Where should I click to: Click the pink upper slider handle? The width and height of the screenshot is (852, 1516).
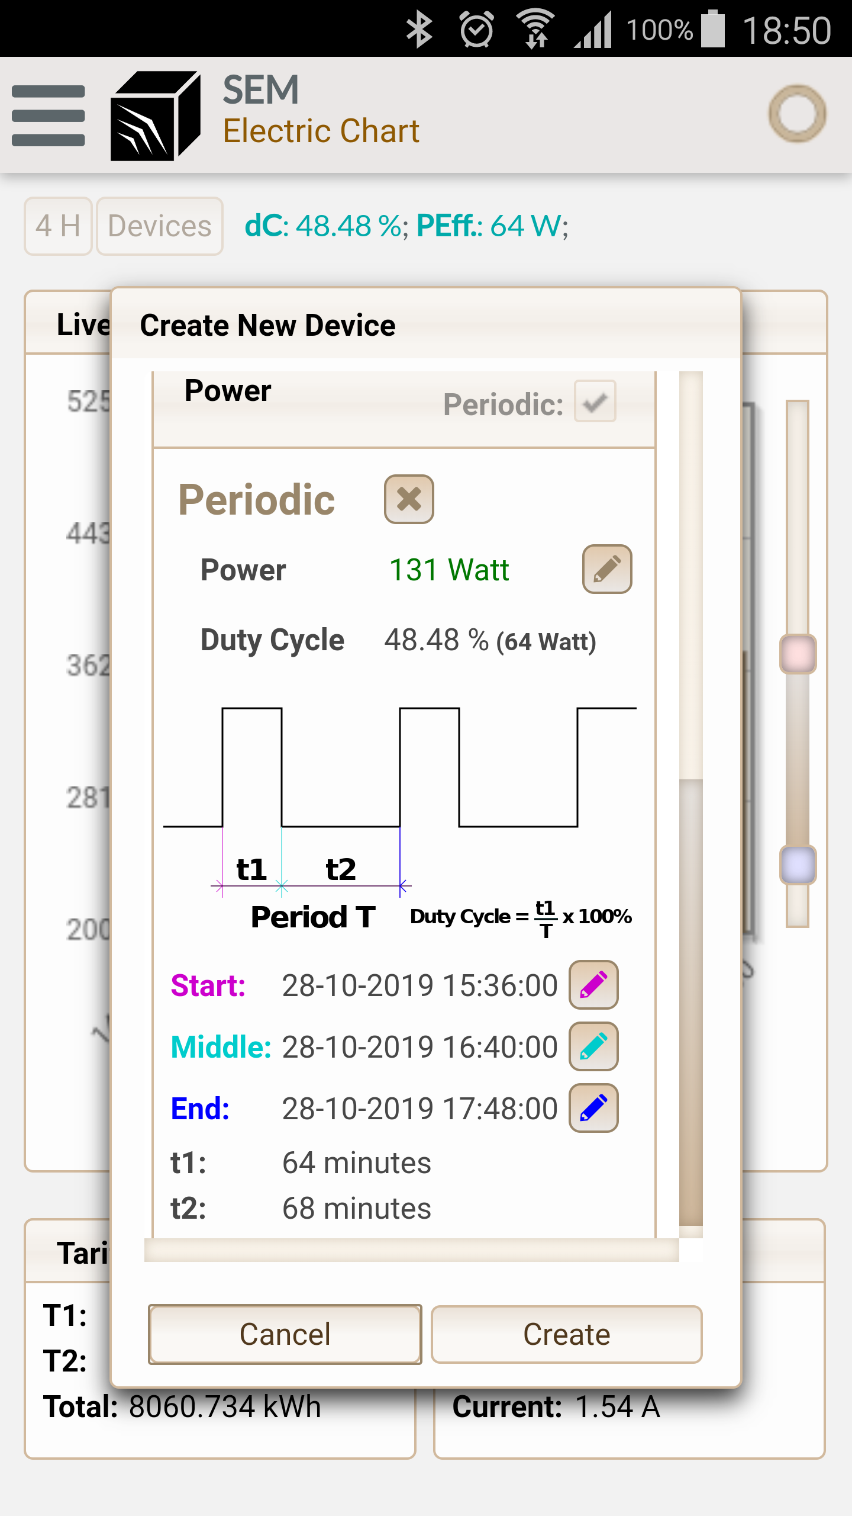[x=798, y=654]
